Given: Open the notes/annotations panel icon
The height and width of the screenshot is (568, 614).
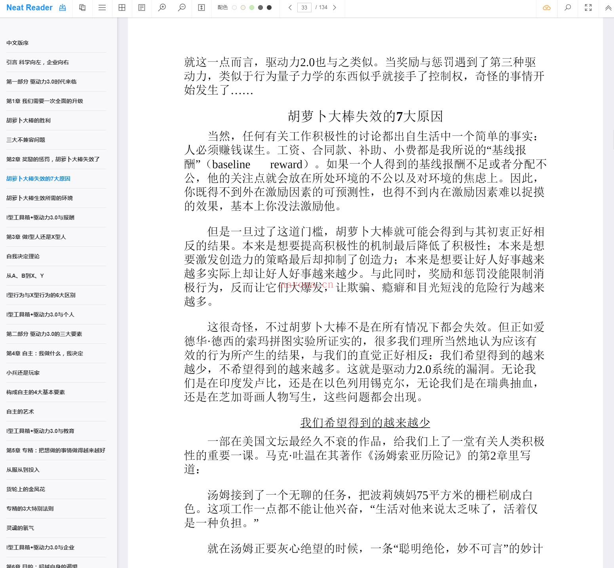Looking at the screenshot, I should 142,8.
